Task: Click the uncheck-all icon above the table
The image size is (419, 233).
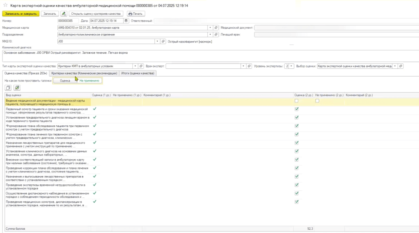Action: (8, 88)
